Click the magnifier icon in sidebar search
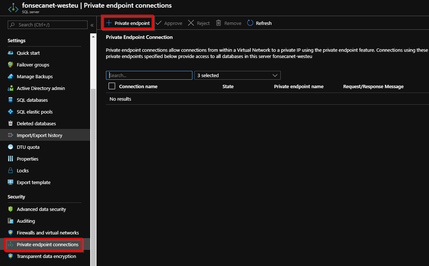The height and width of the screenshot is (266, 429). (x=12, y=24)
